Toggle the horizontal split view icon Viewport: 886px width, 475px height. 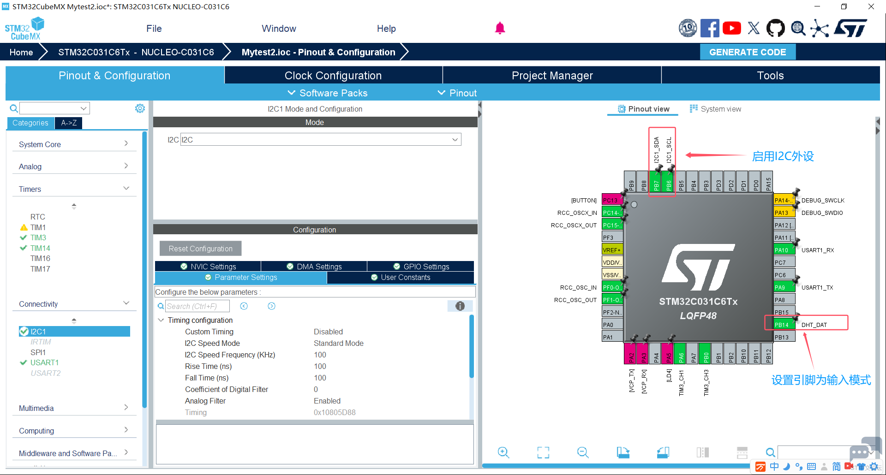[x=742, y=452]
